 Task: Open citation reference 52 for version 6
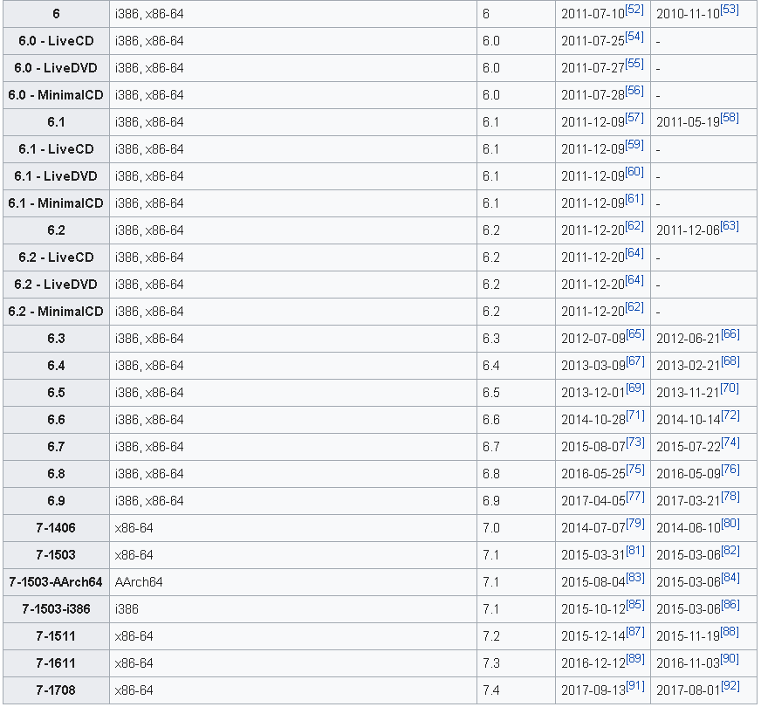click(634, 9)
